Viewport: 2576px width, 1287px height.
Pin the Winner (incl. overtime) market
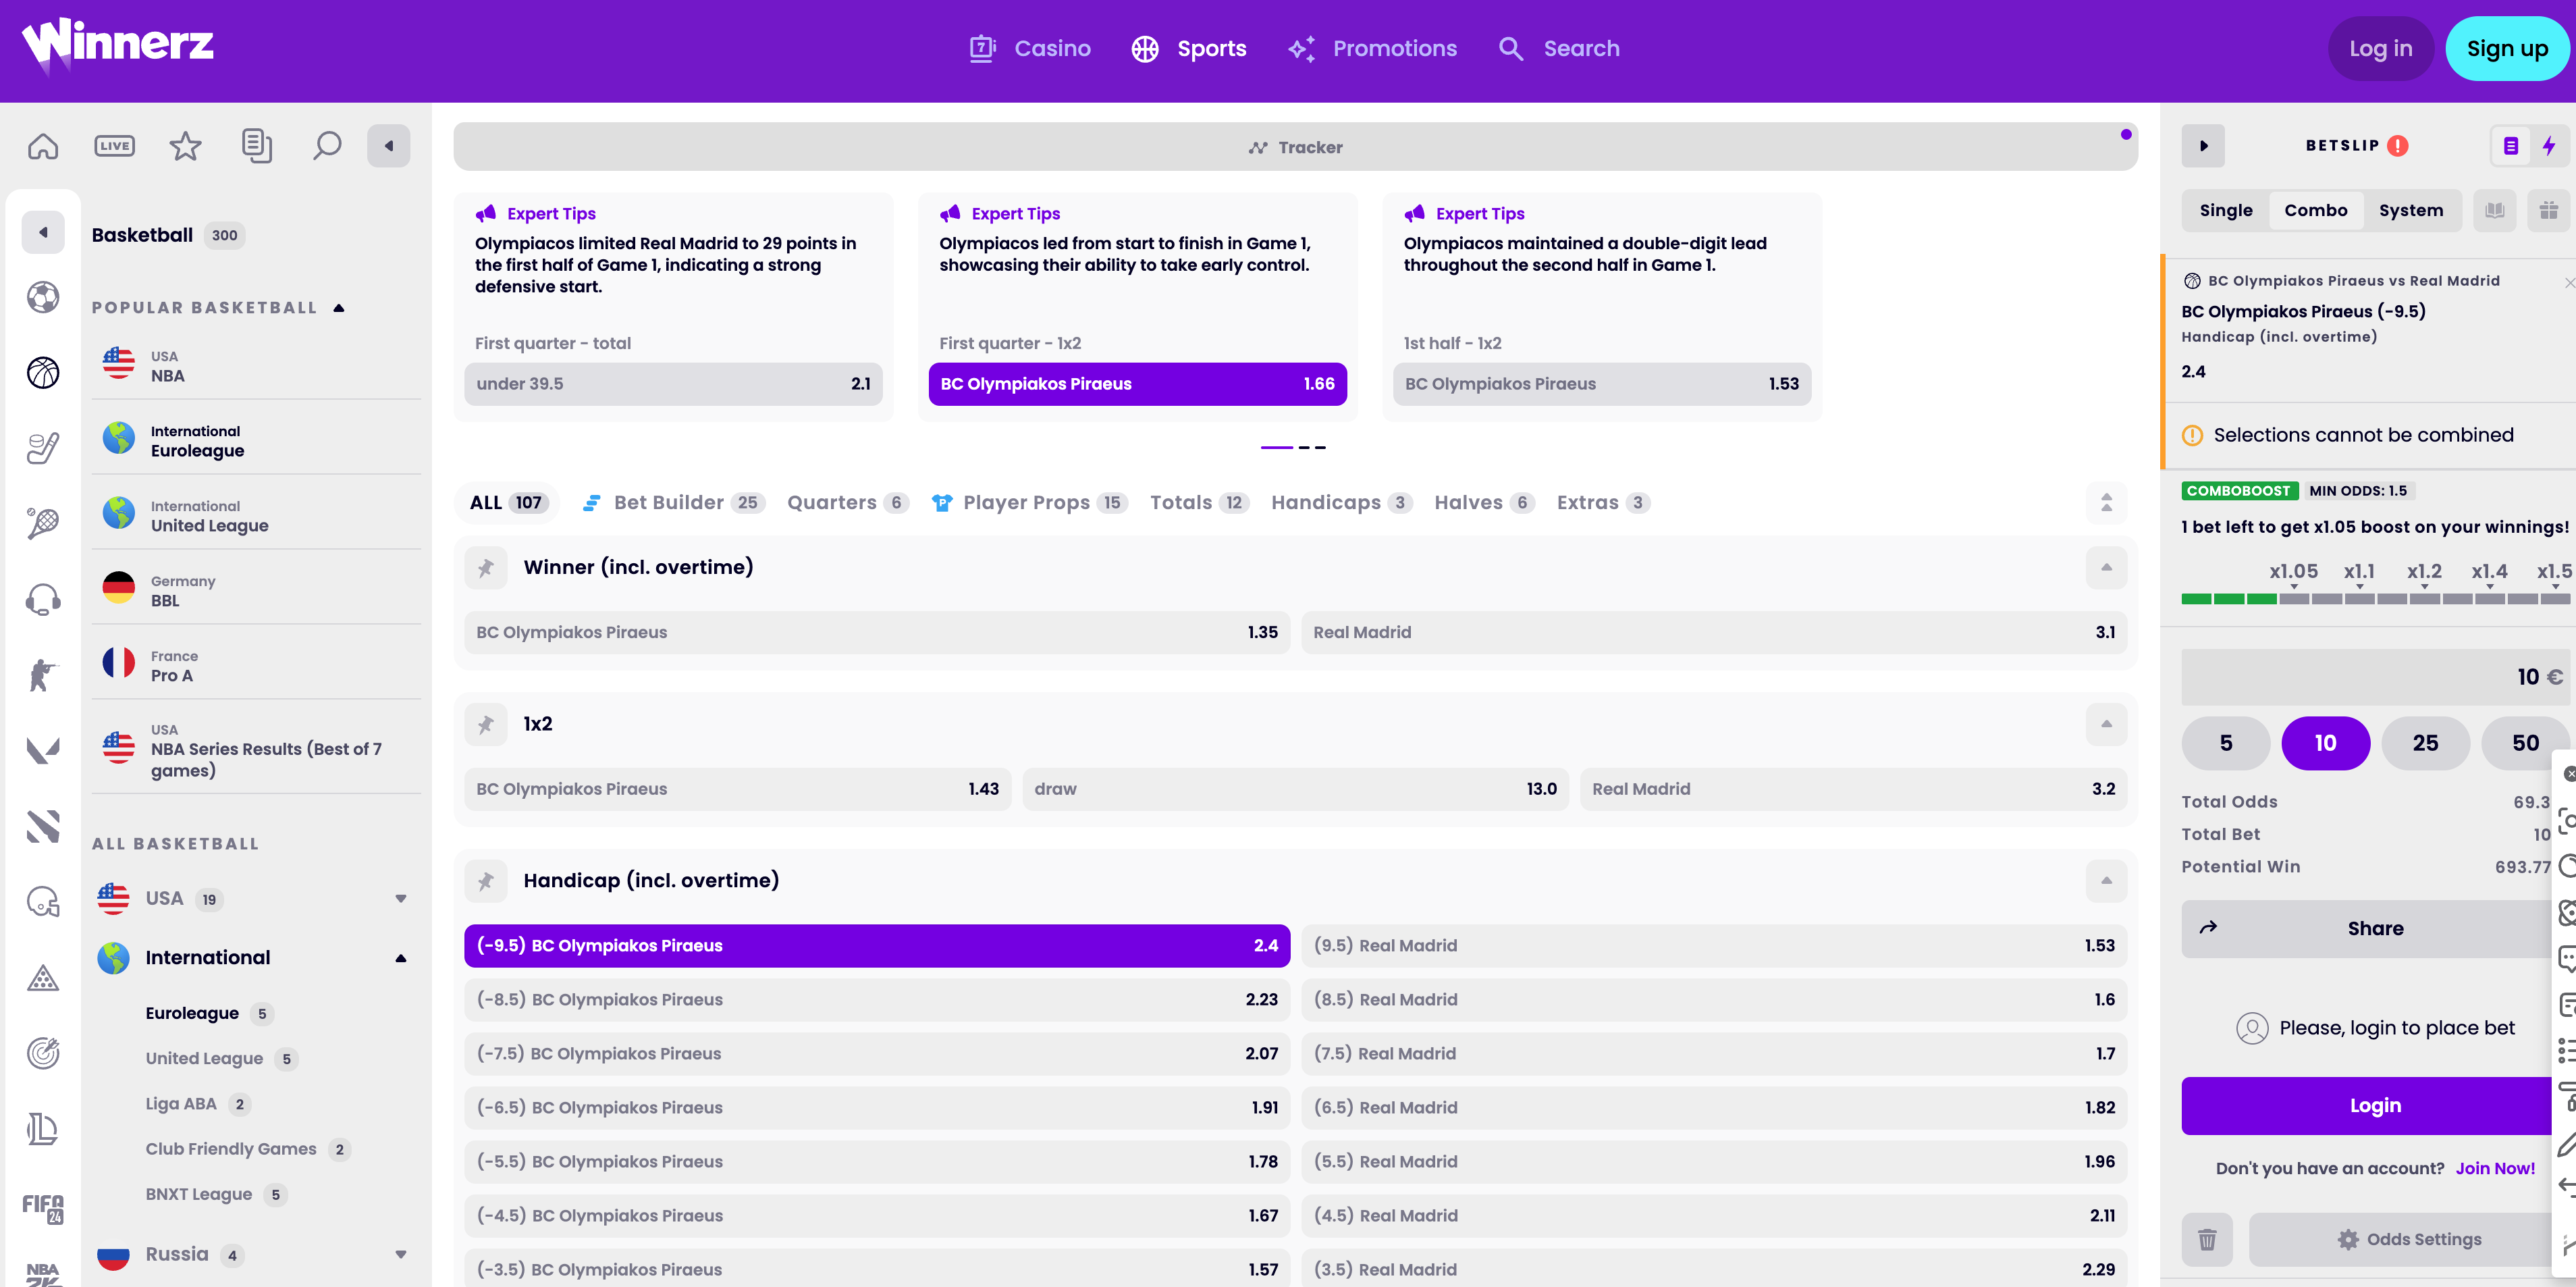point(486,568)
